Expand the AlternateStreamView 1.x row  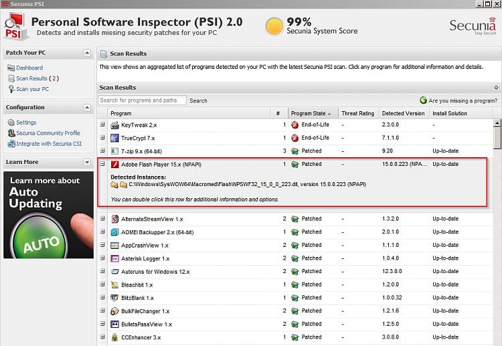(102, 219)
